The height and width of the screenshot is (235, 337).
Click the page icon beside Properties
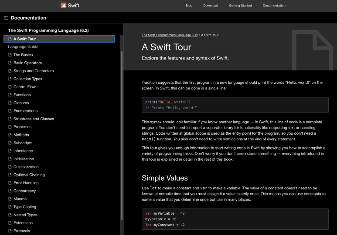(x=10, y=127)
